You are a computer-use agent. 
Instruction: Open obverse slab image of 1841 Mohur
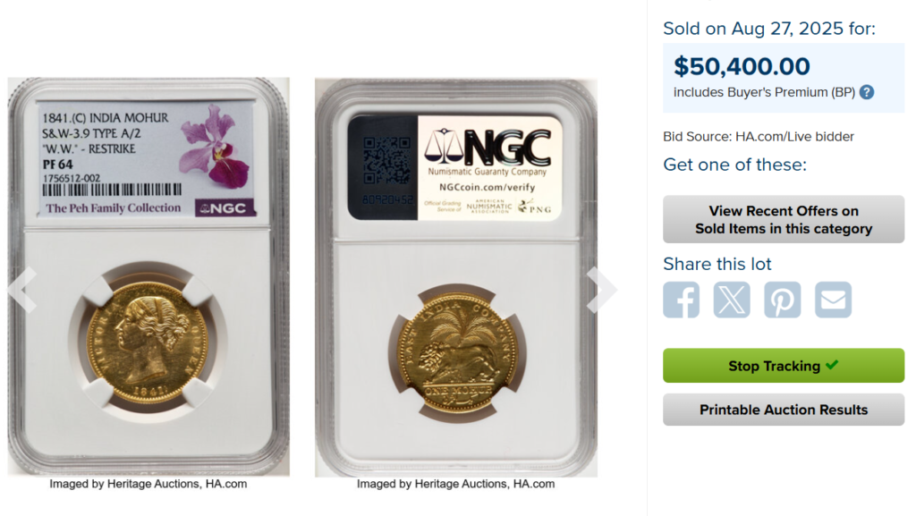pyautogui.click(x=148, y=276)
